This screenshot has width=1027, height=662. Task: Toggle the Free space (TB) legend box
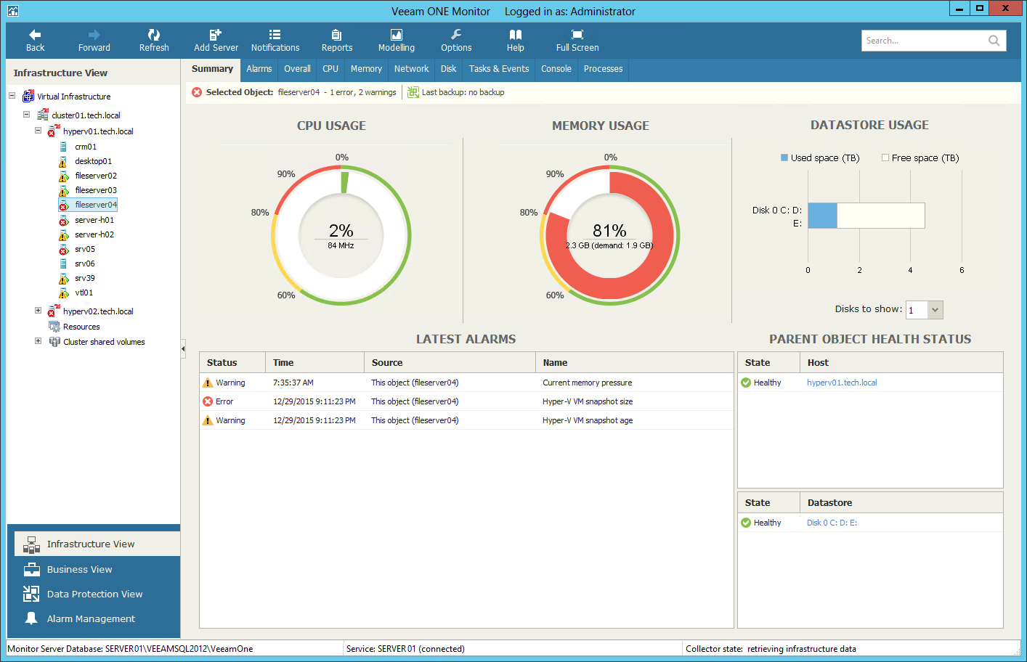click(x=885, y=158)
